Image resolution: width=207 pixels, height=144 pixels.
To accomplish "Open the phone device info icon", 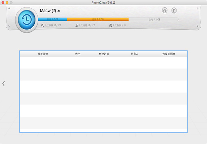I will 174,11.
